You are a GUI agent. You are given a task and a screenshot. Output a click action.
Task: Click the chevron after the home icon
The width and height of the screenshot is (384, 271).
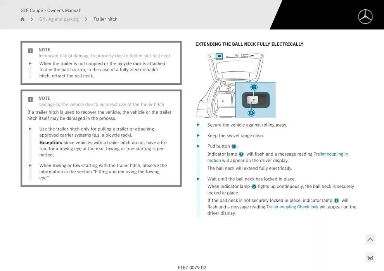point(32,19)
